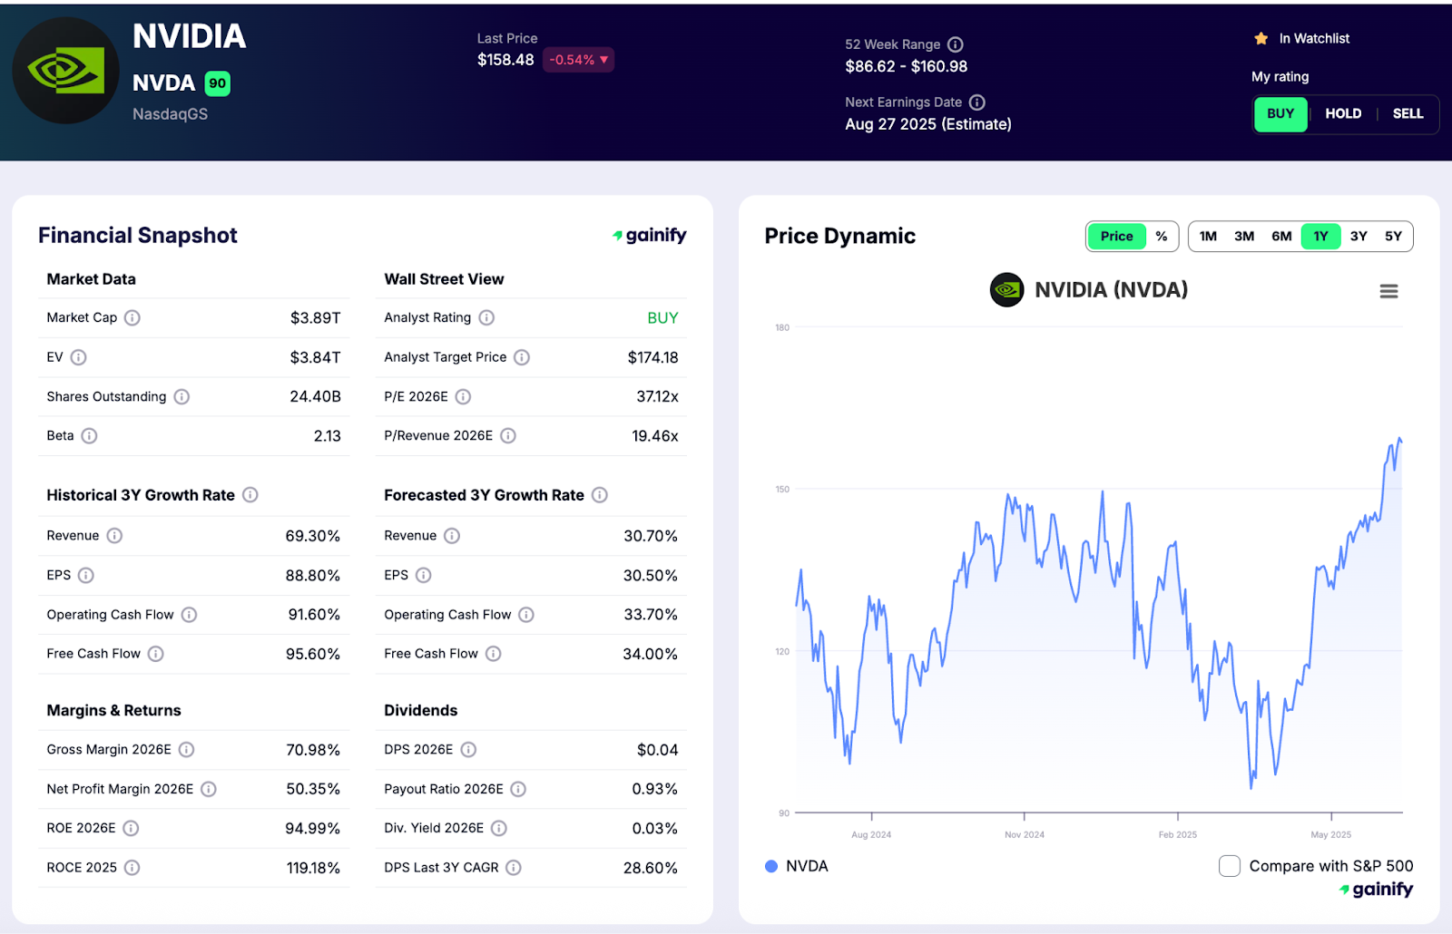Click historical Operating Cash Flow info icon
This screenshot has width=1452, height=934.
pos(189,615)
